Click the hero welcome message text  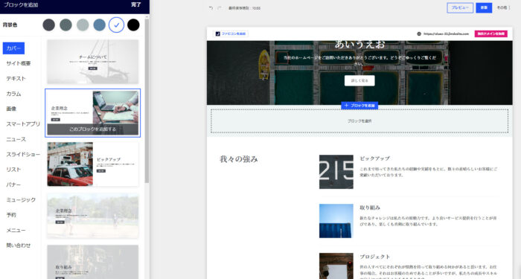pos(359,60)
